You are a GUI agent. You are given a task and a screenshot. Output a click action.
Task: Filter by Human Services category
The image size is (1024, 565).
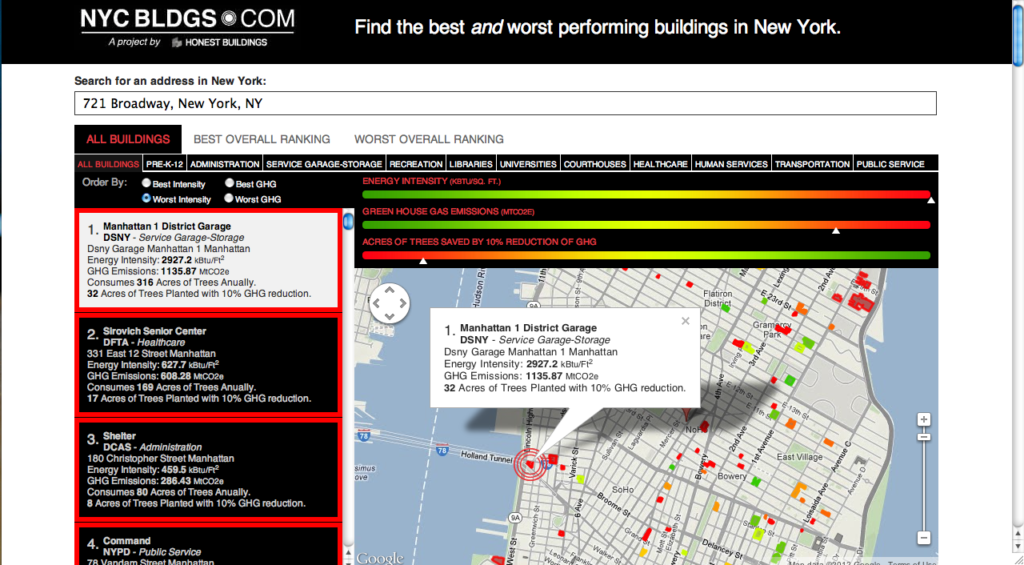point(731,164)
